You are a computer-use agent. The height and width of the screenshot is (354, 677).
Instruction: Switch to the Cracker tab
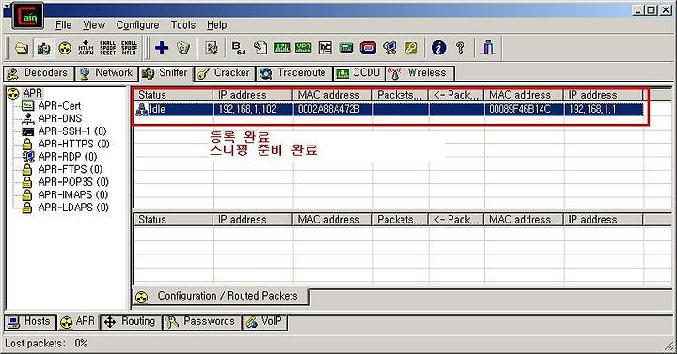click(x=225, y=73)
